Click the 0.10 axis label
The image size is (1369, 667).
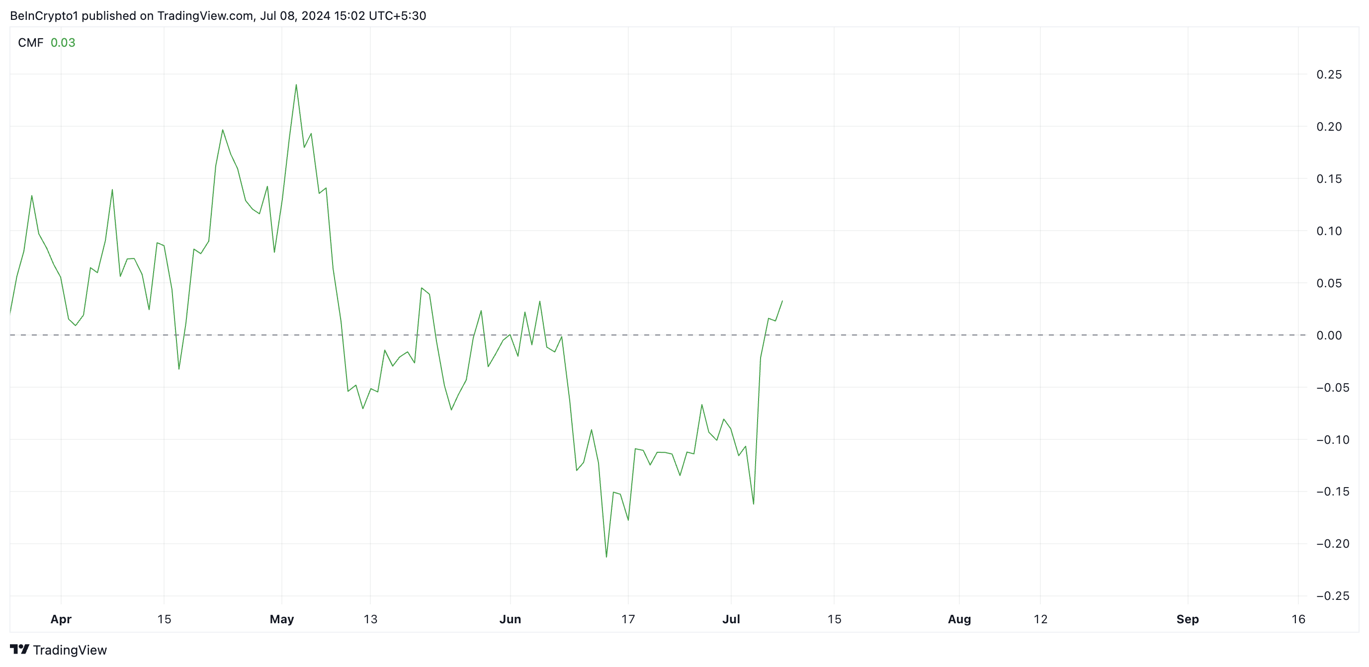[1329, 231]
